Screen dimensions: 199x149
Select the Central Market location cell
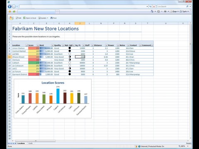(x=20, y=51)
